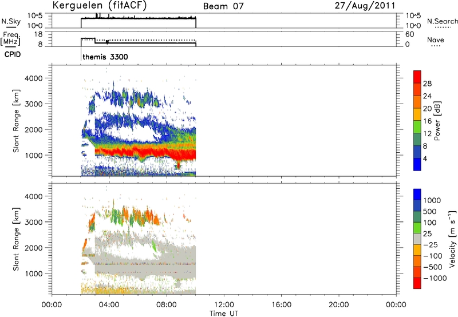Click the noise sky trace in top panel
This screenshot has height=317, width=458.
coord(138,18)
